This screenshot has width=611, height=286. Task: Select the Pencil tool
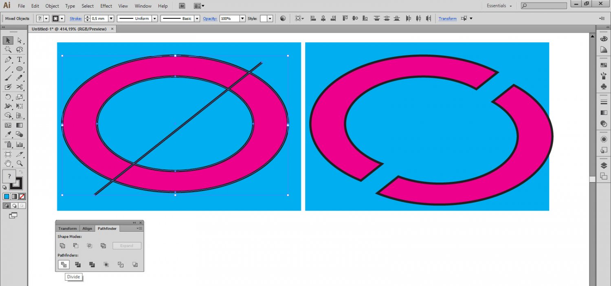[x=19, y=78]
